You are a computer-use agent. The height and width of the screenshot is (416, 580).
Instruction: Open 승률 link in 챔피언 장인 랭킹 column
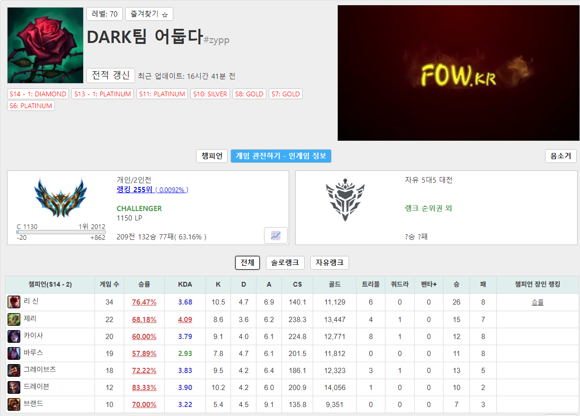(x=537, y=302)
